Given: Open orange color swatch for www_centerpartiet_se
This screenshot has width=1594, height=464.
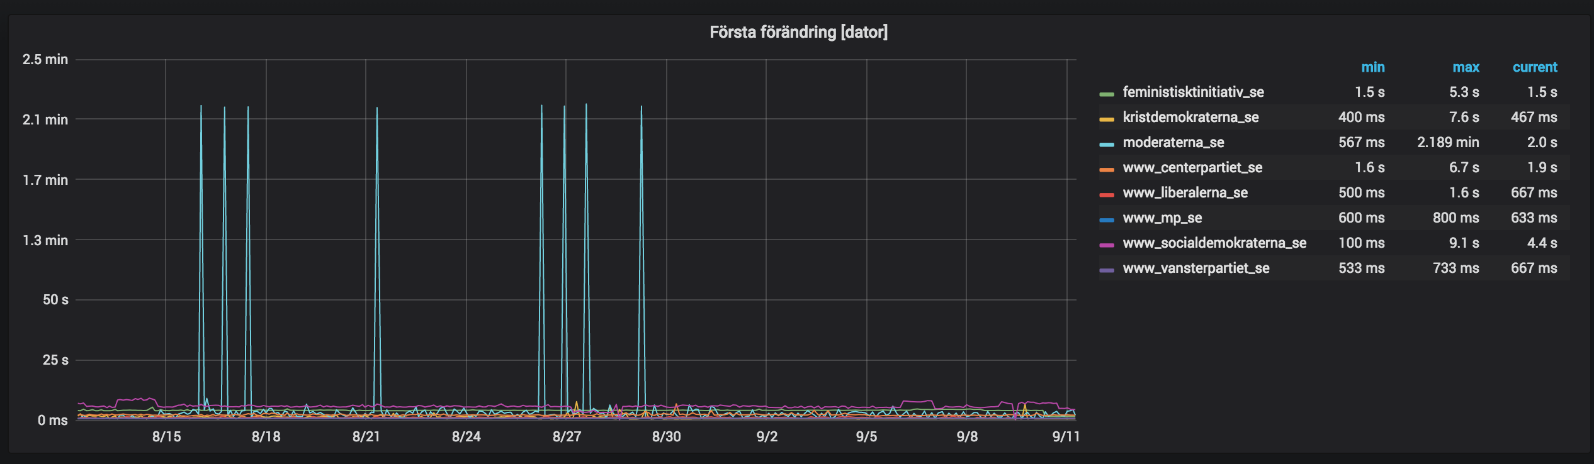Looking at the screenshot, I should (1107, 170).
